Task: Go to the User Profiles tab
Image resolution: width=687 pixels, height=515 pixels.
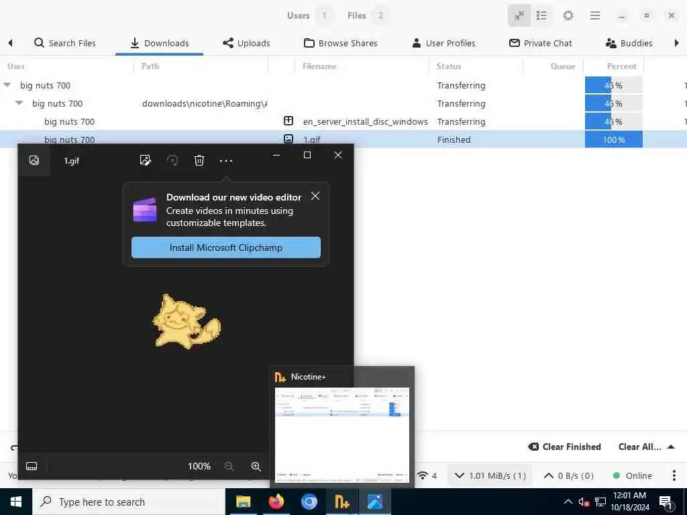Action: click(x=444, y=43)
